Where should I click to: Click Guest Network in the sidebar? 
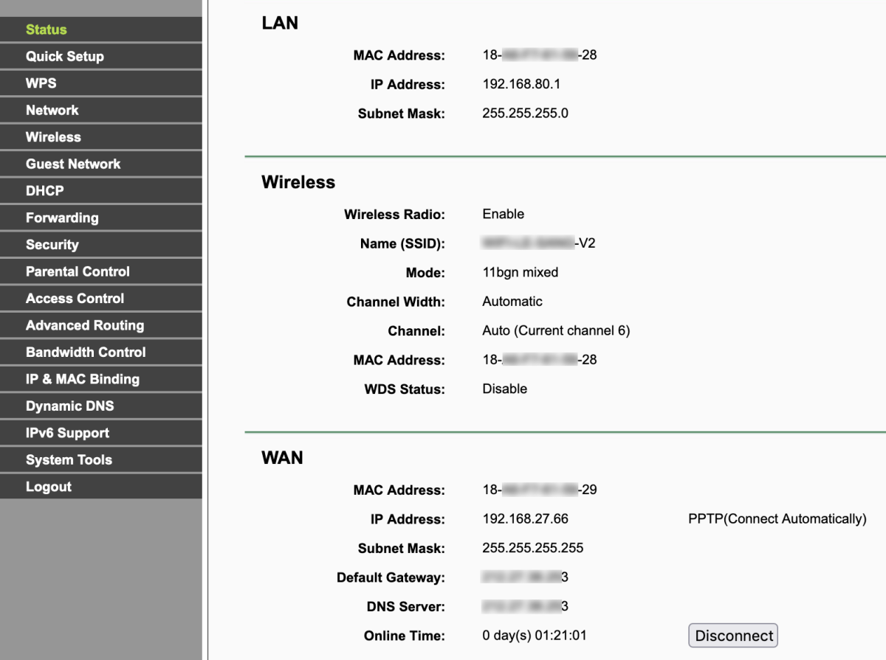point(73,164)
